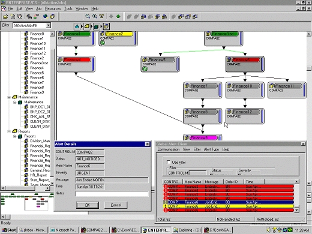Click the zoom out magnifier icon
The width and height of the screenshot is (312, 234).
pos(88,16)
